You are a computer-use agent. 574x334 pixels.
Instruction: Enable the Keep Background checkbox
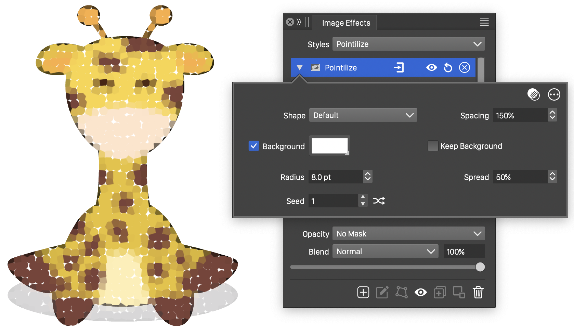click(x=433, y=146)
